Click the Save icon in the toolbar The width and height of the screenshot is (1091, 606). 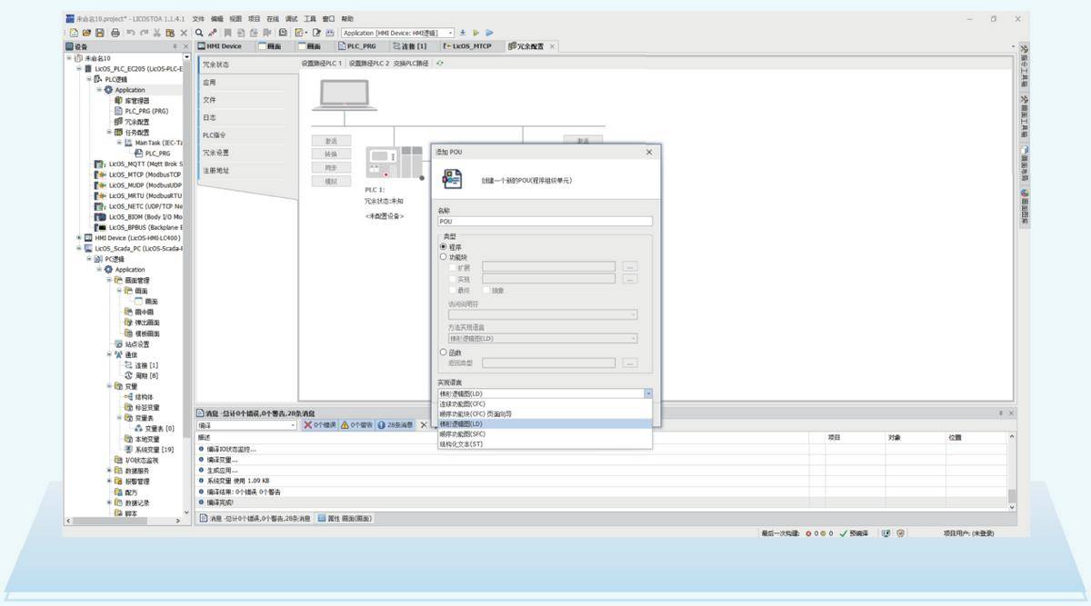101,33
